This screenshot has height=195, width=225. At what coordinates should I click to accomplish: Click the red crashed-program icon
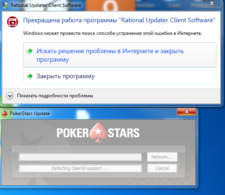tap(13, 22)
